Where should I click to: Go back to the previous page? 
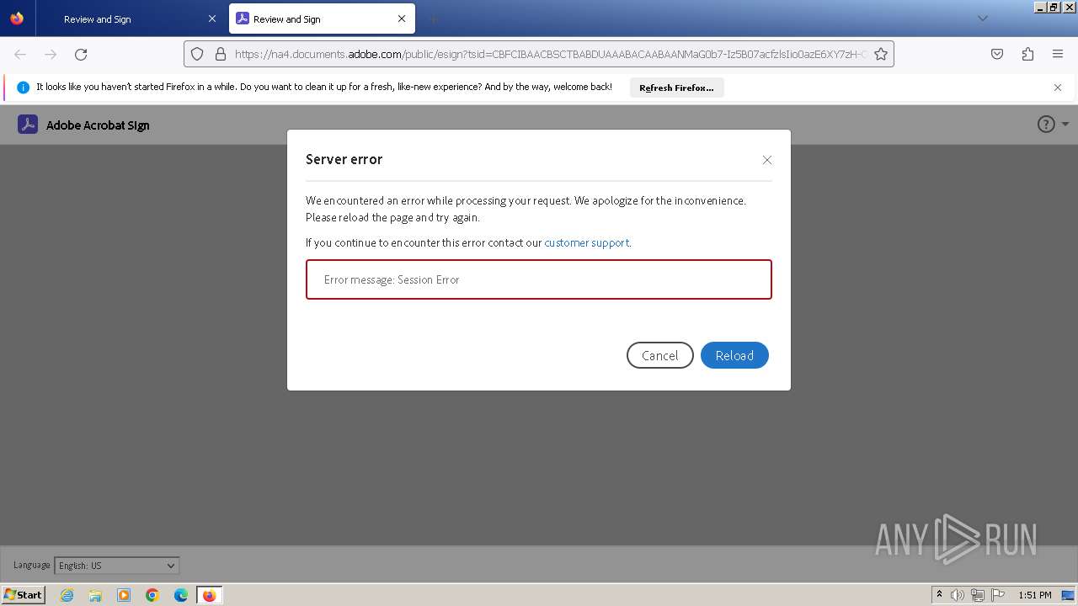click(x=20, y=54)
